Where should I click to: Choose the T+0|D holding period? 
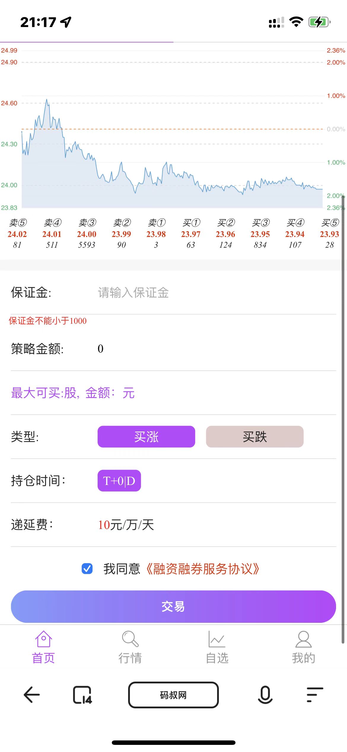pos(119,481)
